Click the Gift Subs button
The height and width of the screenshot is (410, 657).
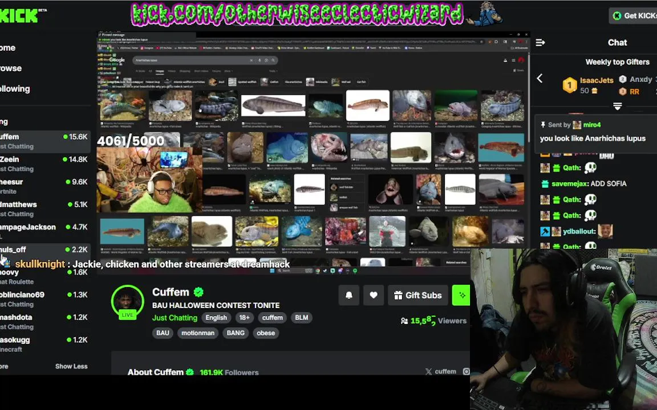point(417,296)
